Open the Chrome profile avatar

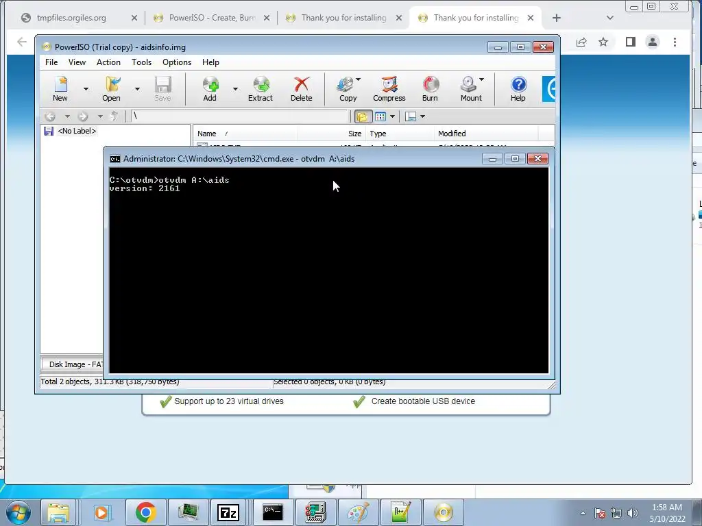[653, 42]
